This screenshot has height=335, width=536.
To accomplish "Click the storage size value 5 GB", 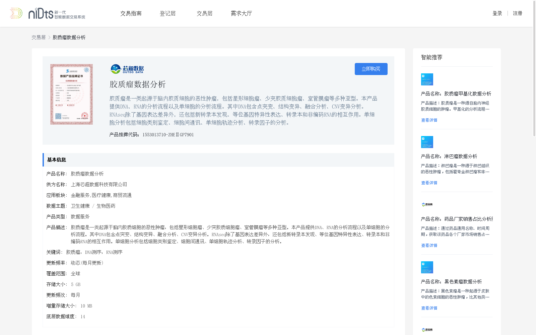I will point(76,284).
